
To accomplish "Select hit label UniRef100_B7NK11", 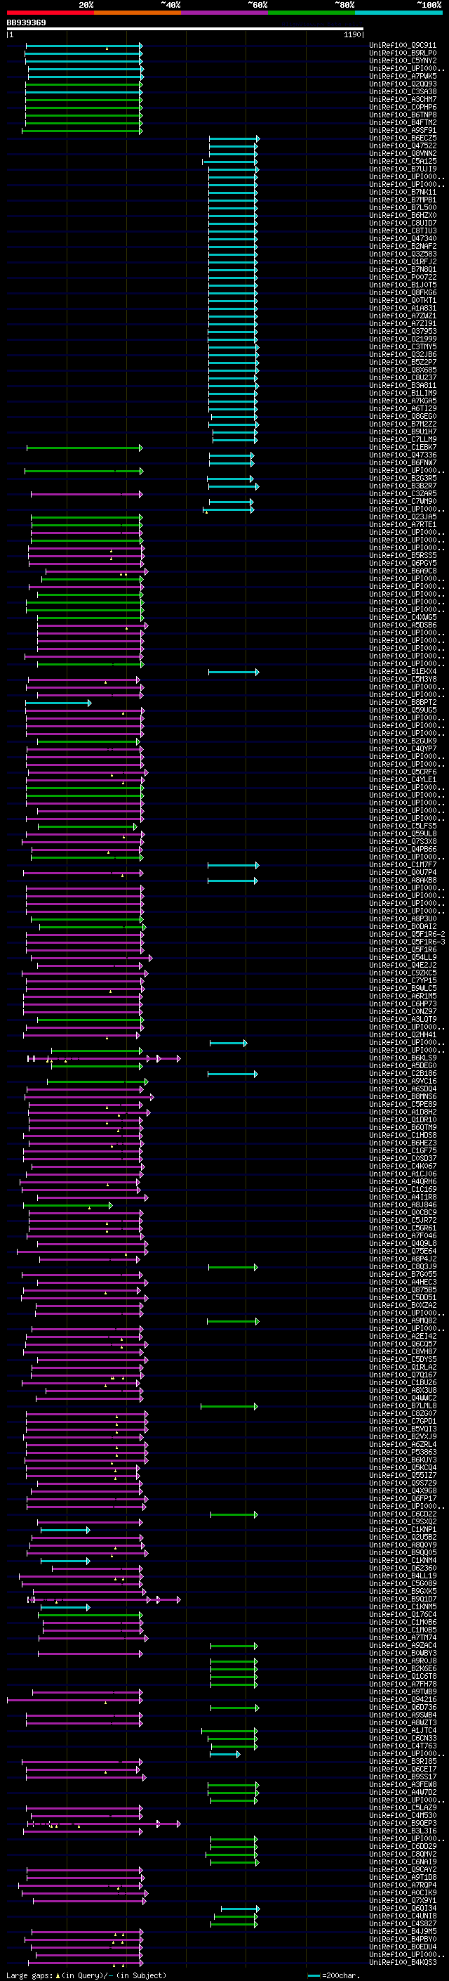I will tap(402, 193).
